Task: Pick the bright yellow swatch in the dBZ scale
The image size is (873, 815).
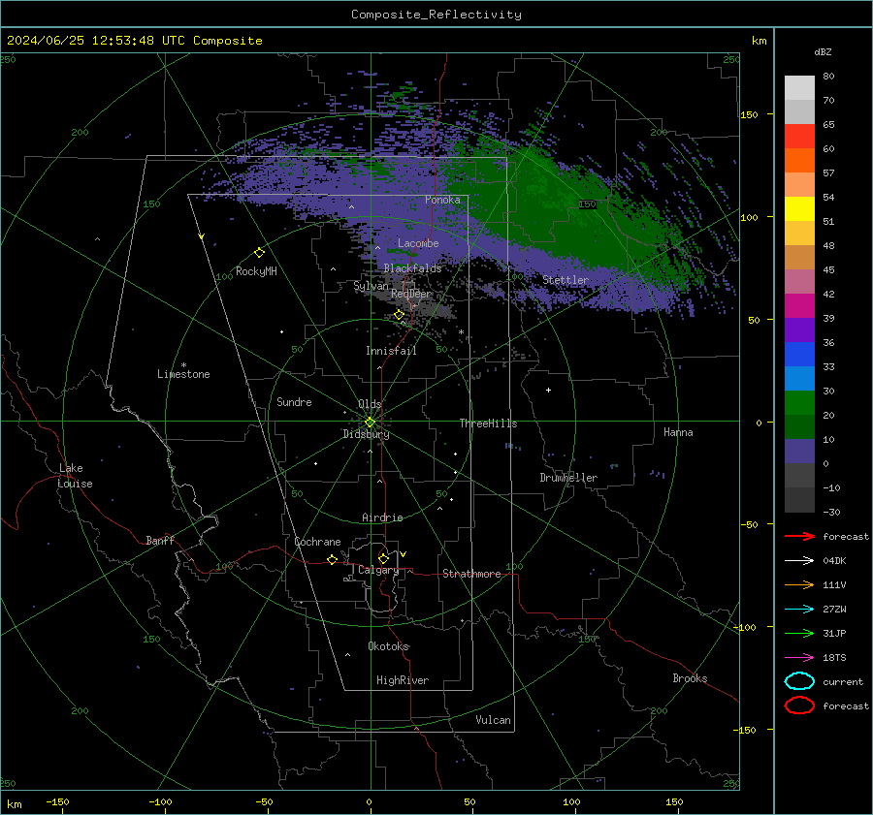Action: (799, 208)
